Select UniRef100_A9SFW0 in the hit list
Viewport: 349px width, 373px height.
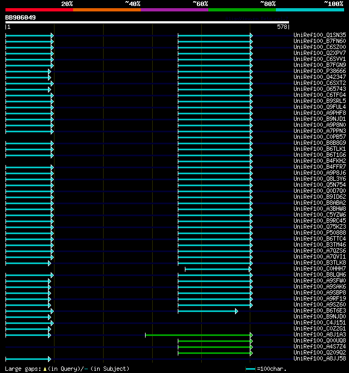tap(320, 280)
